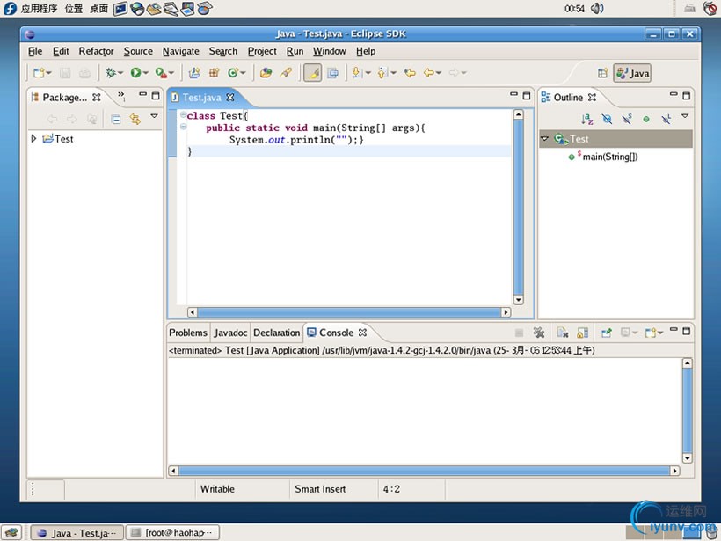Screen dimensions: 721x541
Task: Open the Refactor menu
Action: [96, 51]
